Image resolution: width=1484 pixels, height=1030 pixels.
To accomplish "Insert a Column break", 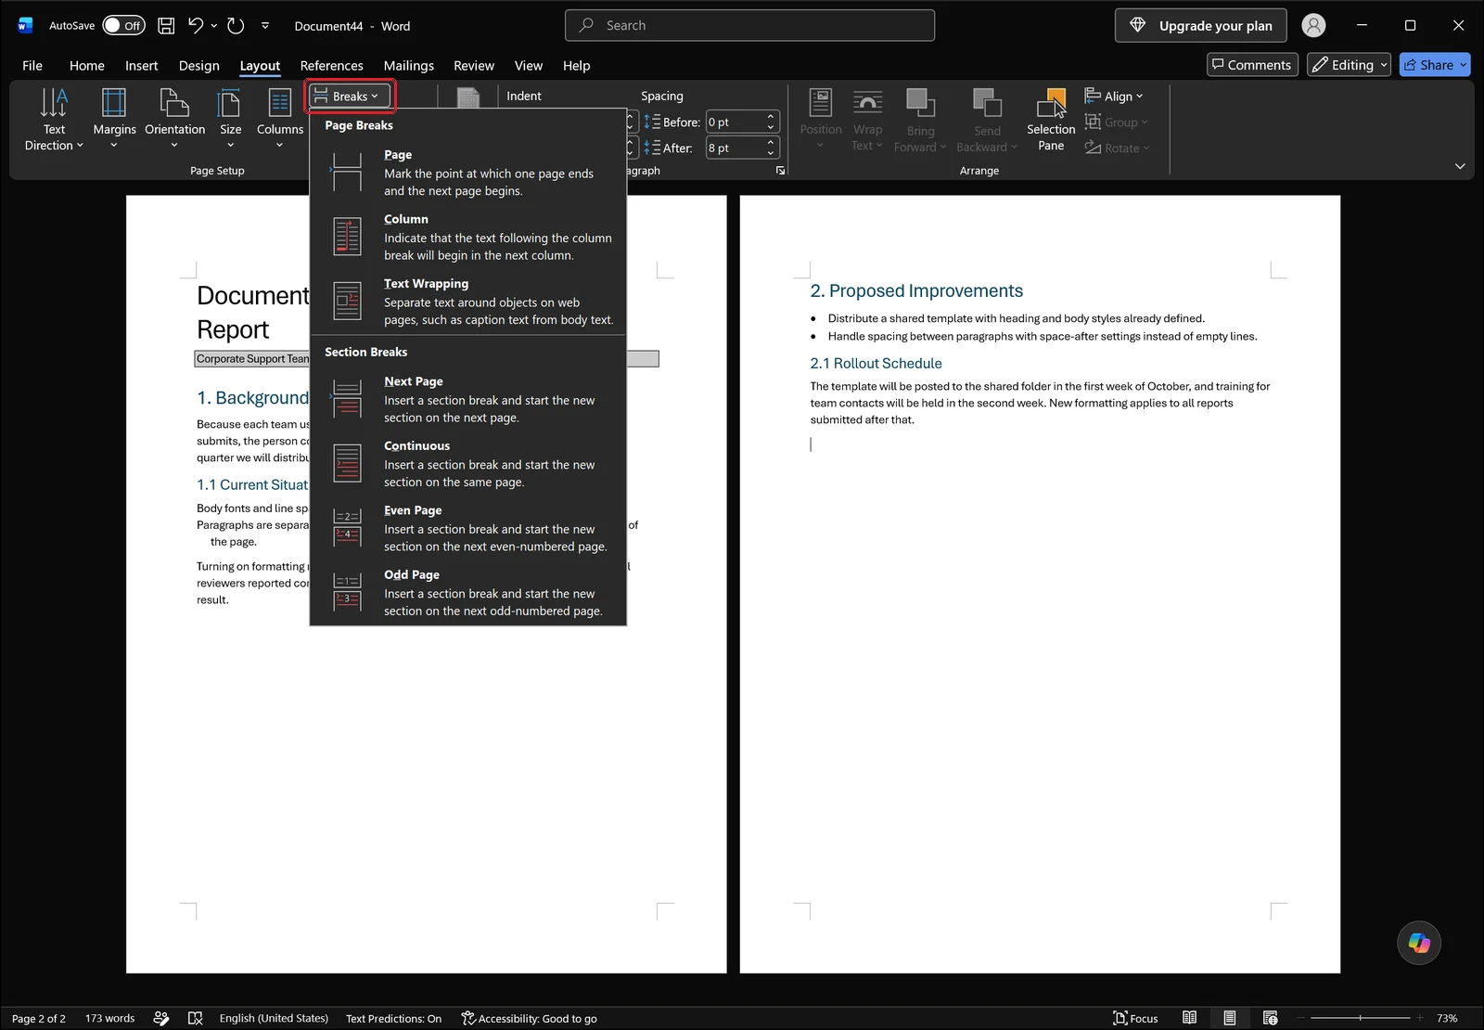I will 468,238.
